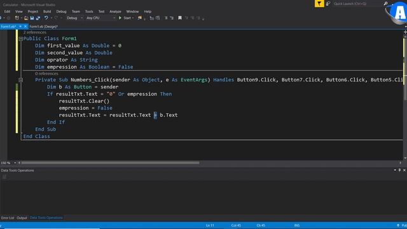The height and width of the screenshot is (229, 407).
Task: Click the increase indent toolbar icon
Action: [x=158, y=18]
